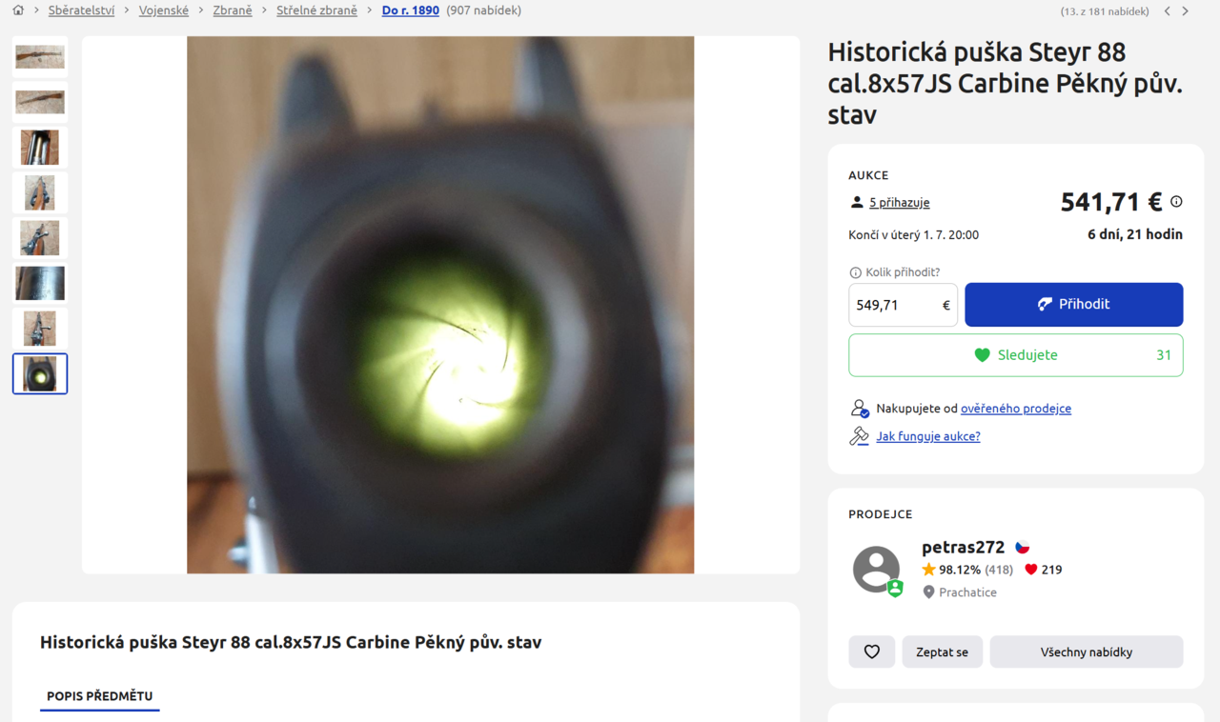Open Střelné zbraně breadcrumb category

(316, 10)
